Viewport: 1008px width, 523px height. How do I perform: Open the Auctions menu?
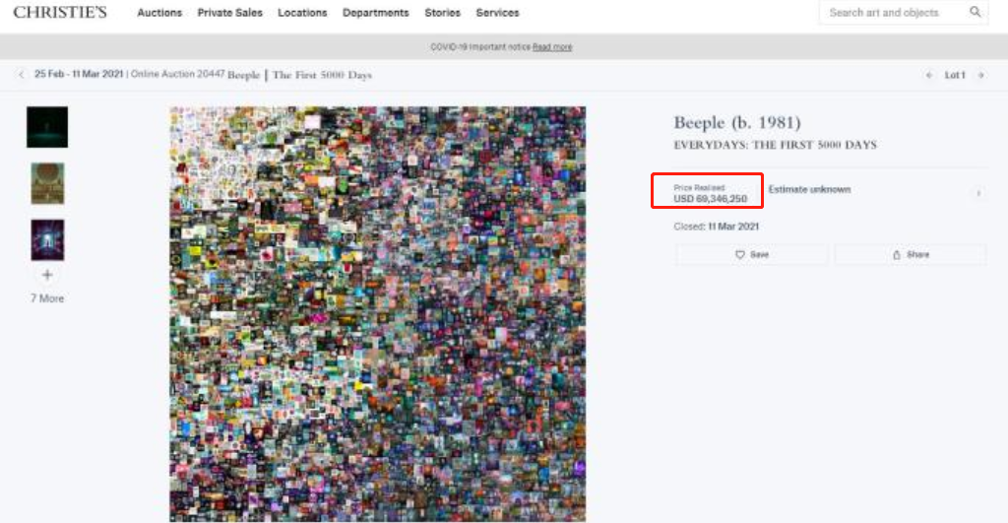tap(159, 13)
